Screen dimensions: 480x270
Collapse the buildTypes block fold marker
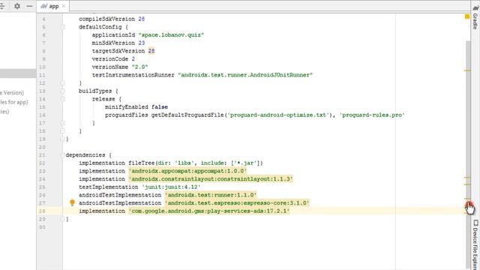coord(62,91)
